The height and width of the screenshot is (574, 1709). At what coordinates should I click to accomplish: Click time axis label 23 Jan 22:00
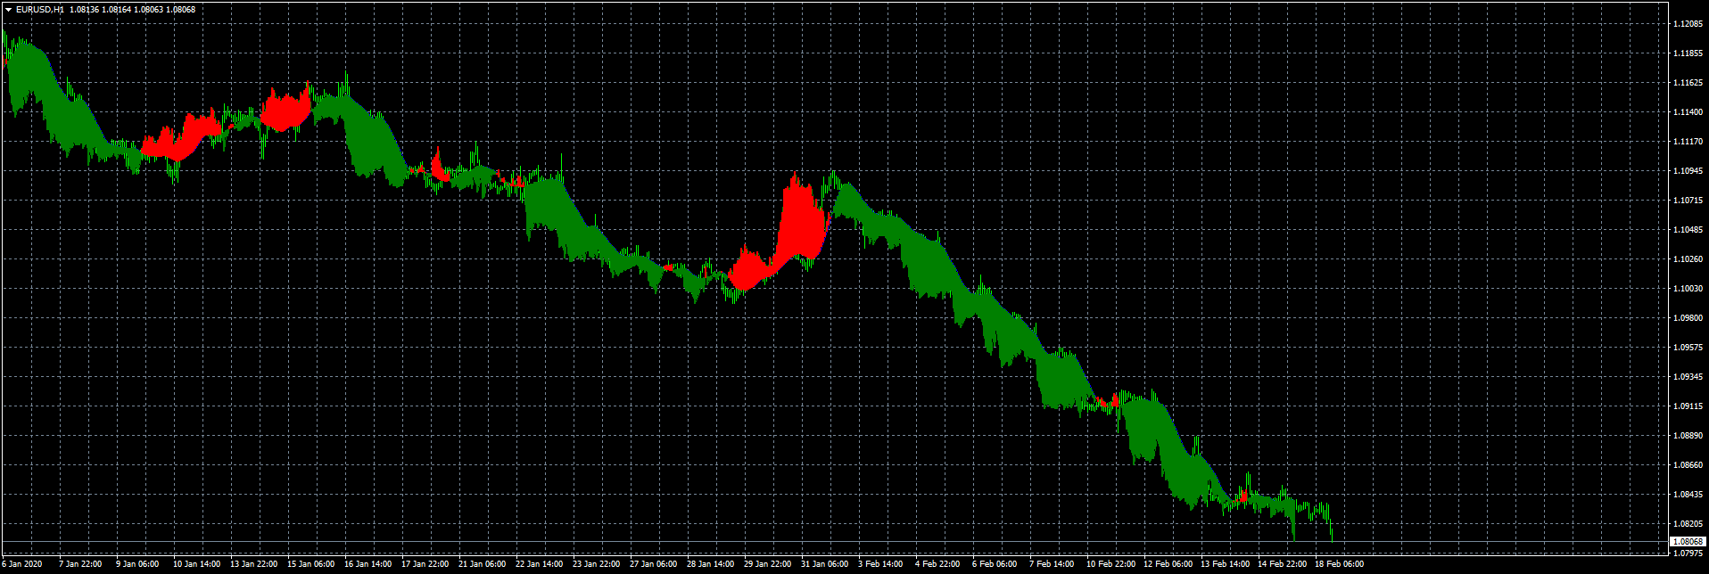pyautogui.click(x=596, y=564)
